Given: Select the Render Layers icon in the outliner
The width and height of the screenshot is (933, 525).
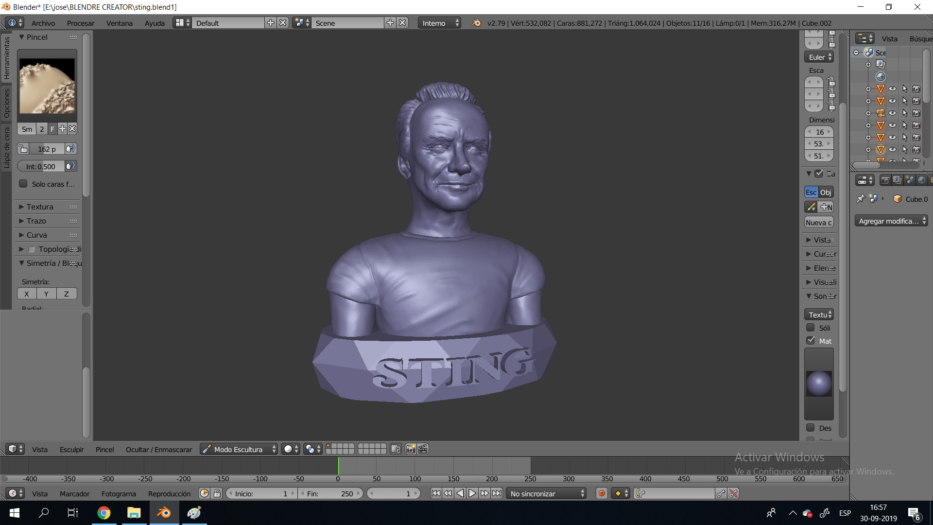Looking at the screenshot, I should click(881, 64).
